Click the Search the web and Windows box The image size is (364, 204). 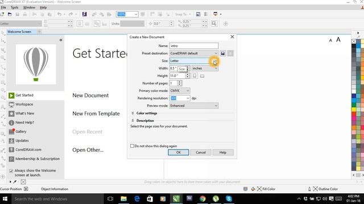coord(57,199)
